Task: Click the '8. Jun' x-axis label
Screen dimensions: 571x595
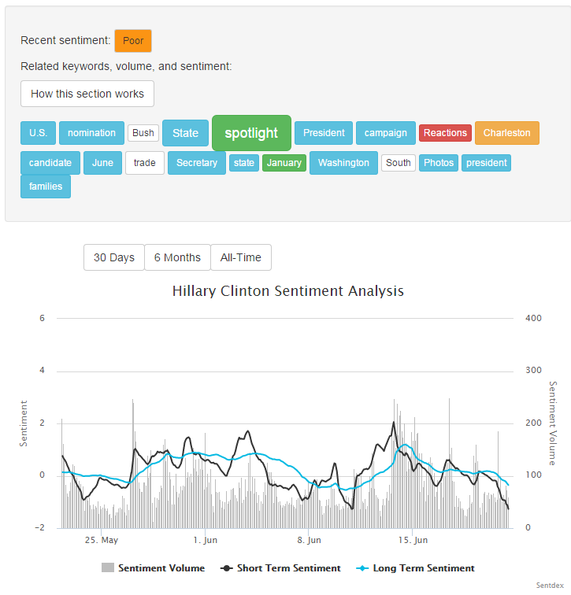Action: pos(309,540)
